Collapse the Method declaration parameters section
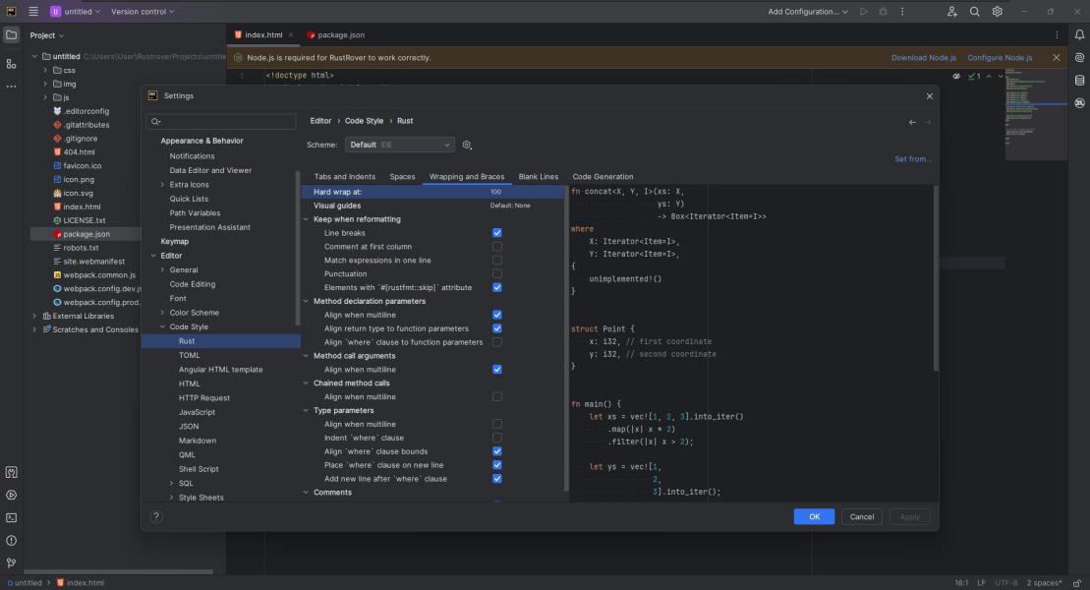 point(307,302)
